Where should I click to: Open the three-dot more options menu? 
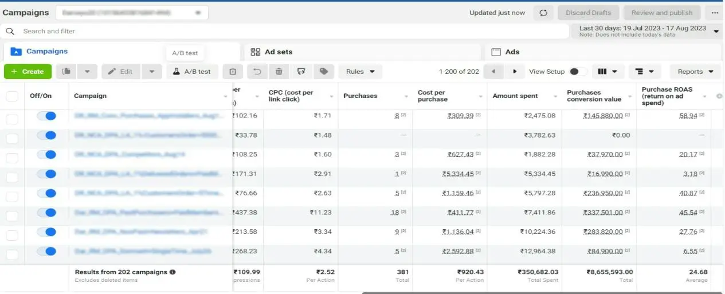(715, 13)
